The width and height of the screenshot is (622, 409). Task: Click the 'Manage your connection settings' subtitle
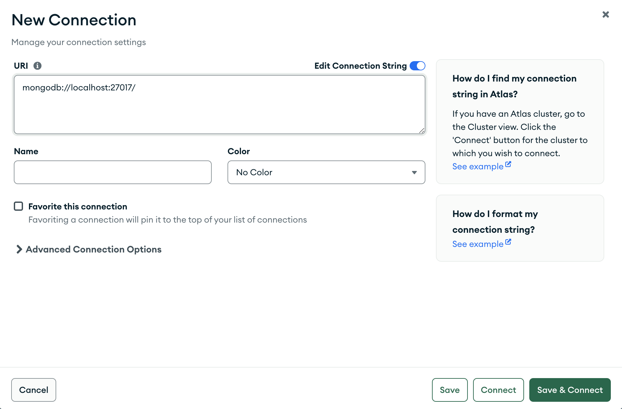79,42
